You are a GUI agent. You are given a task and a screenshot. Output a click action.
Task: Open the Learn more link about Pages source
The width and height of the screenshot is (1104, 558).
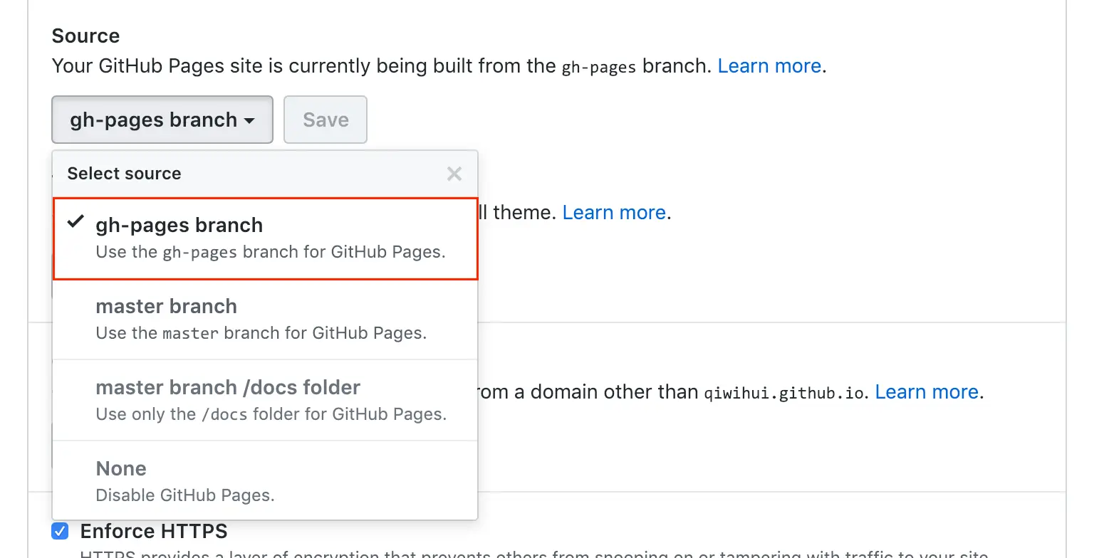(x=769, y=65)
